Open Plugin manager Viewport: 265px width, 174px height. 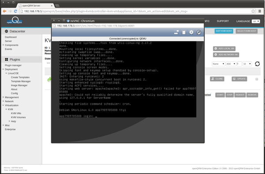point(13,65)
